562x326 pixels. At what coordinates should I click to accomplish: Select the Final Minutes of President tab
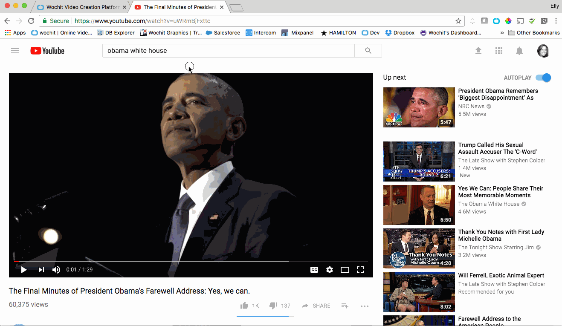(179, 7)
